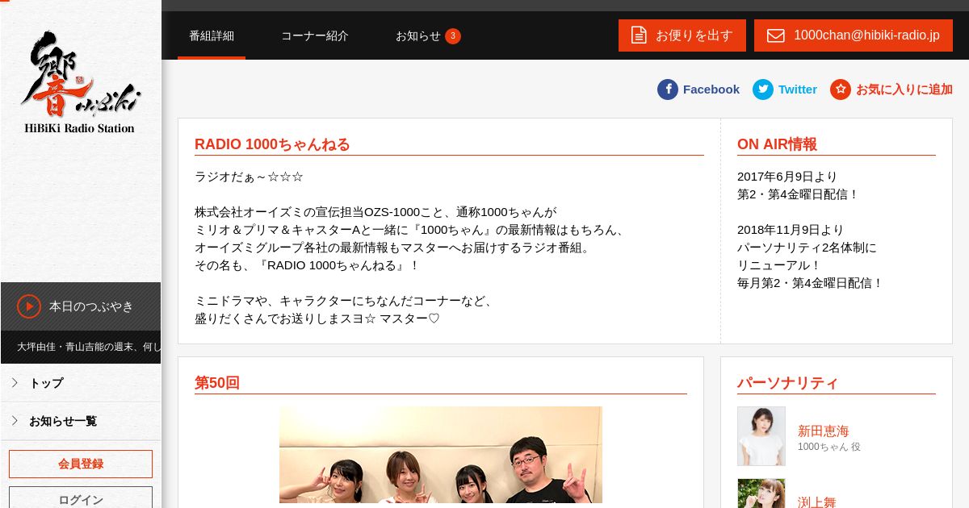Open お知らせ一覧 in sidebar menu

(x=81, y=421)
